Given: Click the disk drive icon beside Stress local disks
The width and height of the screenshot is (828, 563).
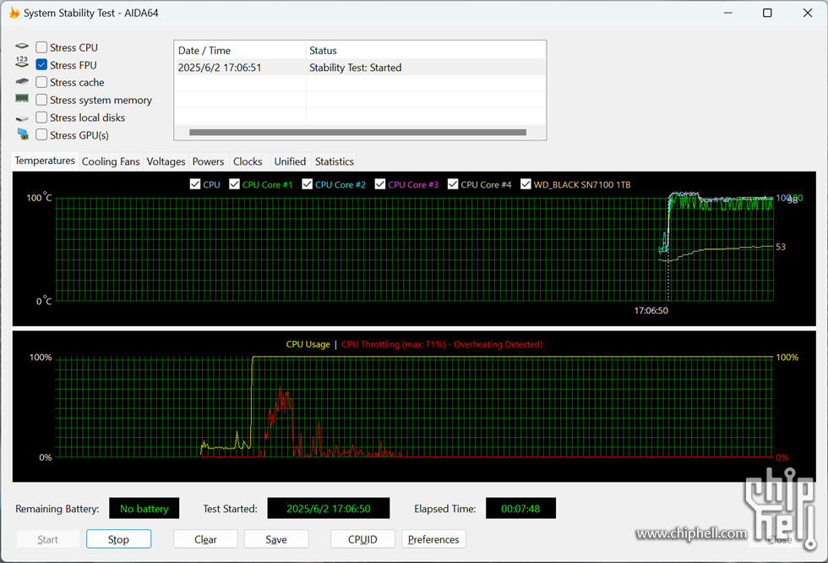Looking at the screenshot, I should (x=22, y=118).
